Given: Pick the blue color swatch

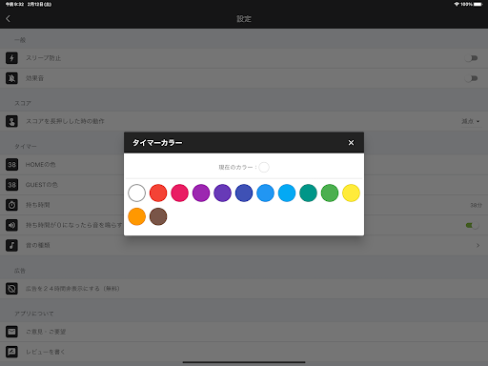Looking at the screenshot, I should coord(265,193).
